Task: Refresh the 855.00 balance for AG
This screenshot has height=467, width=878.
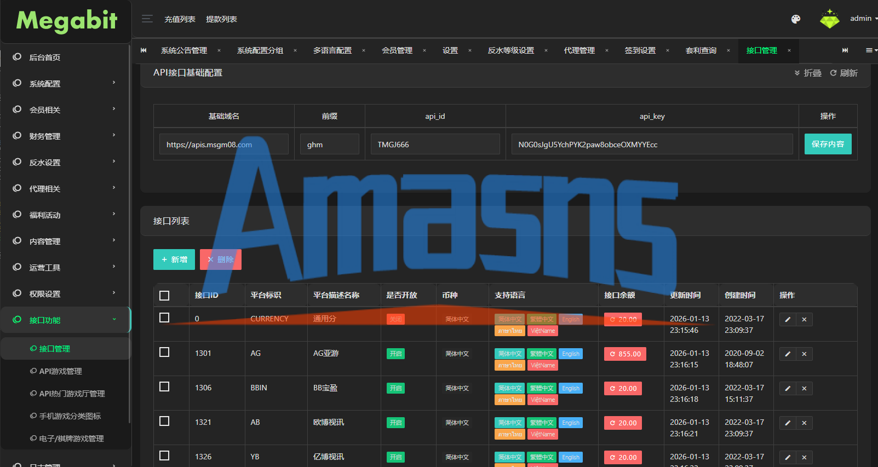Action: coord(625,354)
